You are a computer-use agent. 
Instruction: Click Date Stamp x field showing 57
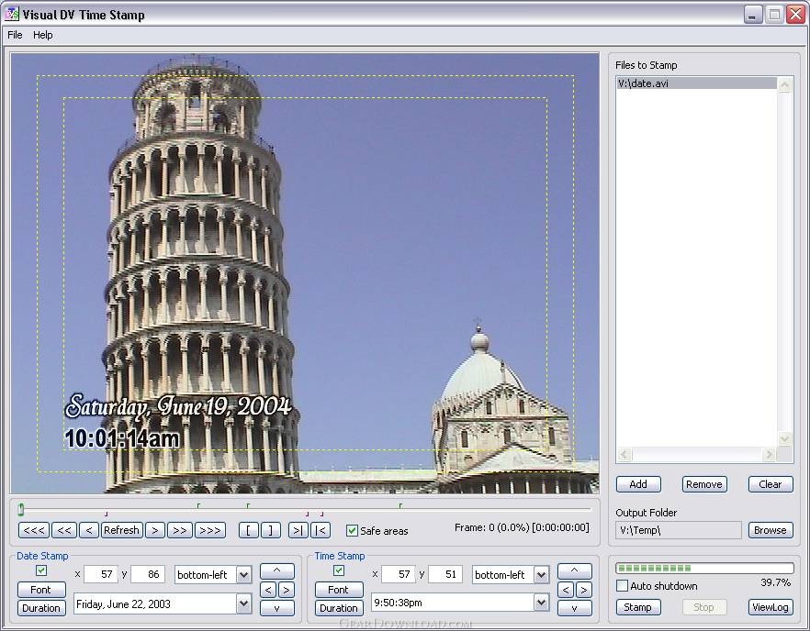coord(100,574)
